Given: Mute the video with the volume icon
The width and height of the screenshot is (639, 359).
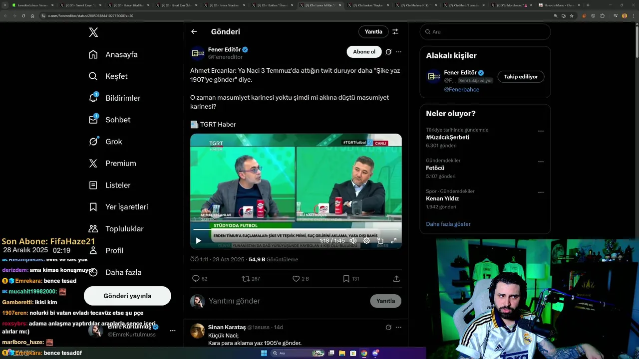Looking at the screenshot, I should [353, 241].
